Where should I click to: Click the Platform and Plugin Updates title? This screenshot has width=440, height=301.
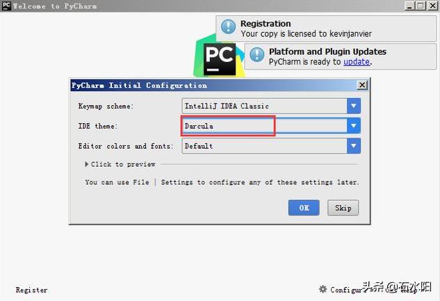pyautogui.click(x=327, y=51)
